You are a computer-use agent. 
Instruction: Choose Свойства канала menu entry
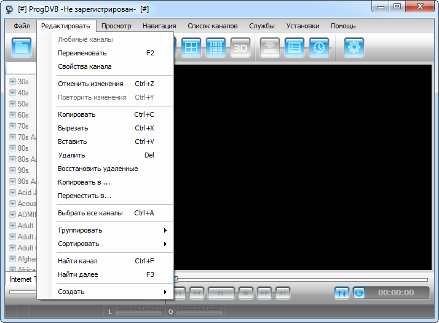112,66
